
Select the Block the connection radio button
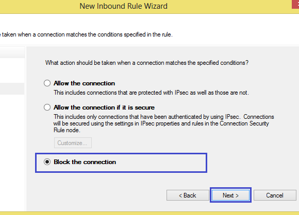click(x=47, y=162)
